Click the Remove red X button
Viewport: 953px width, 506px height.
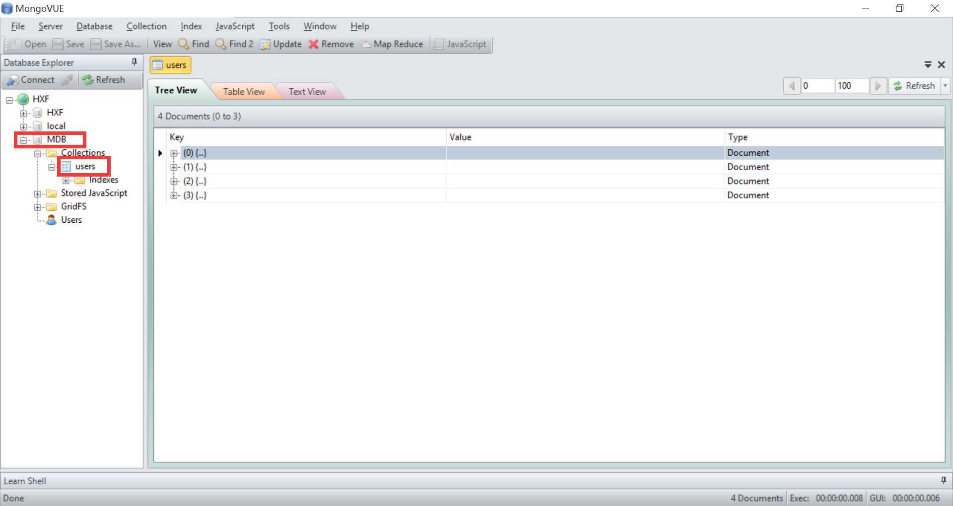[331, 44]
